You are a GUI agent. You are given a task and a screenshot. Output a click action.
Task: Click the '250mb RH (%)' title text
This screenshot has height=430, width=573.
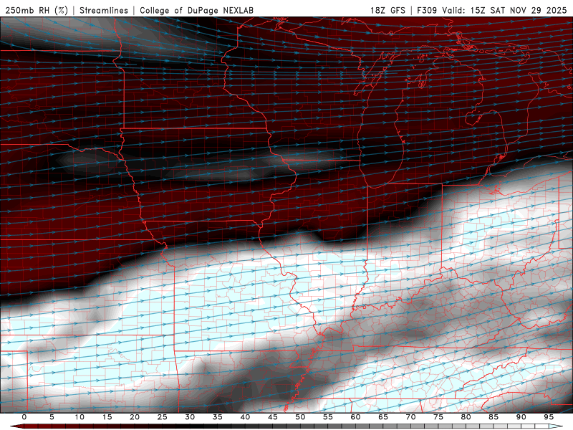37,10
